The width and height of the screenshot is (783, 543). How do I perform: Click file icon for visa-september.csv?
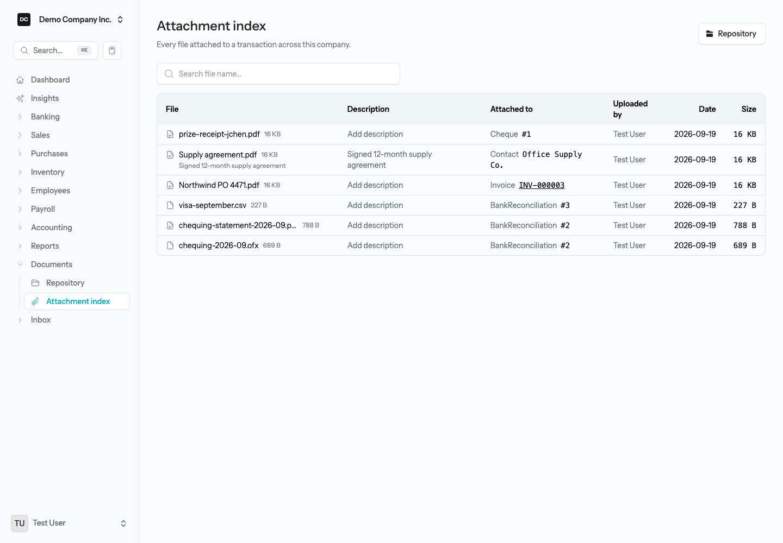tap(170, 205)
